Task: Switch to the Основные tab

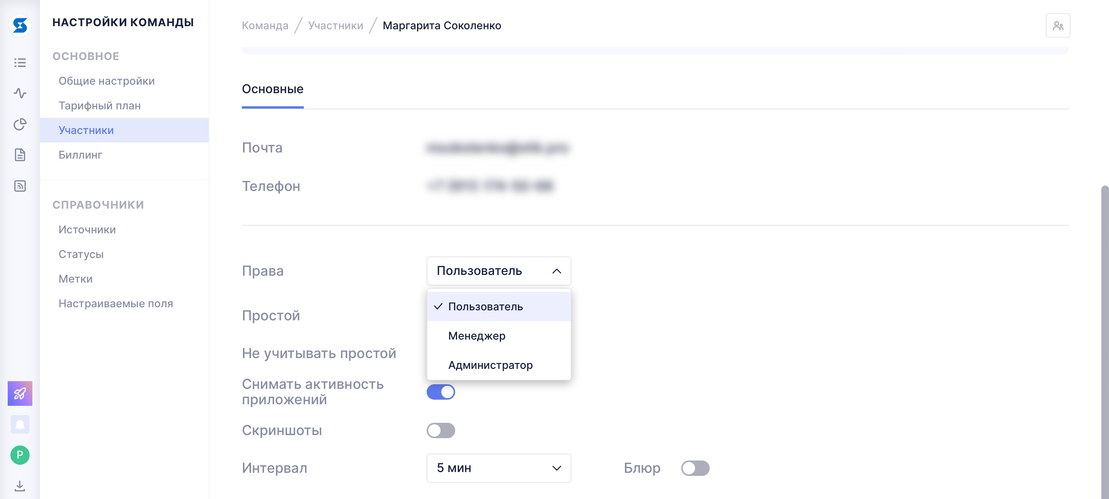Action: [x=273, y=89]
